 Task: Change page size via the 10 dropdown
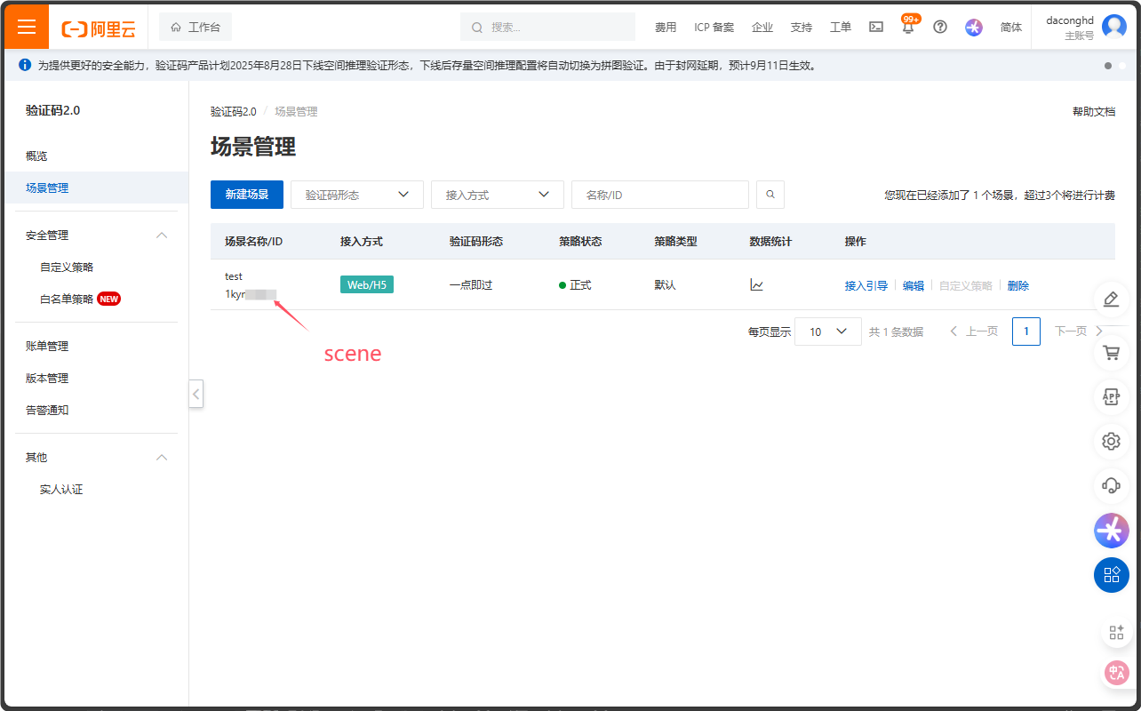click(827, 331)
